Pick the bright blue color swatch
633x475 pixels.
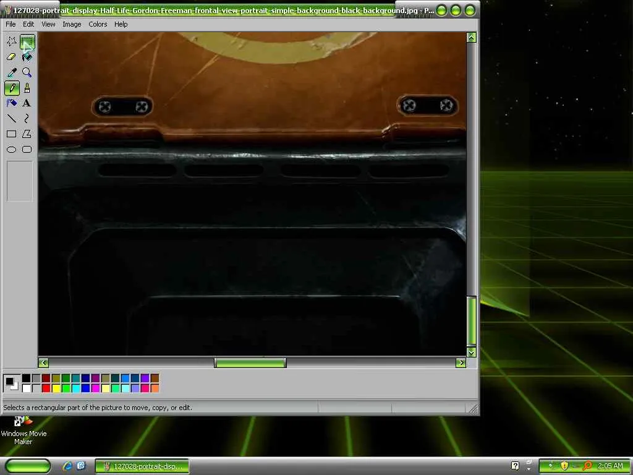pos(85,388)
